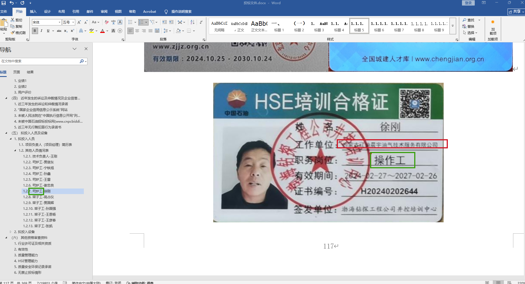
Task: Click the Paste (粘贴) button
Action: click(4, 26)
